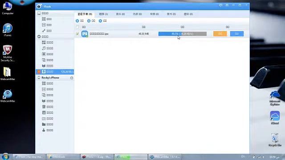The height and width of the screenshot is (160, 285).
Task: Switch to the 壁纸 (0) wallpapers tab
Action: coord(188,14)
